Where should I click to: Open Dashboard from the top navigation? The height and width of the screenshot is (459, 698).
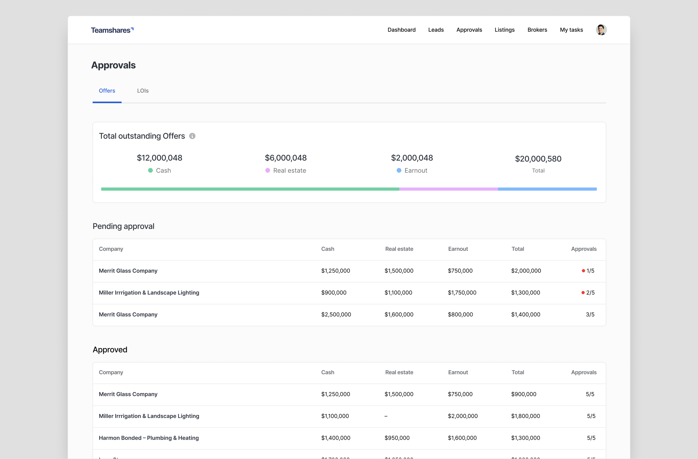pyautogui.click(x=401, y=30)
